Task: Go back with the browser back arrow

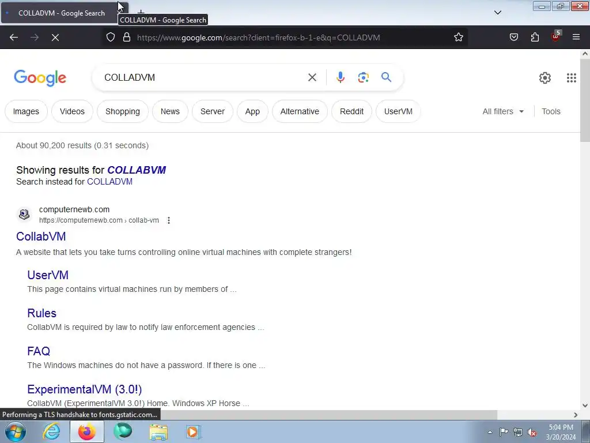Action: click(x=14, y=37)
